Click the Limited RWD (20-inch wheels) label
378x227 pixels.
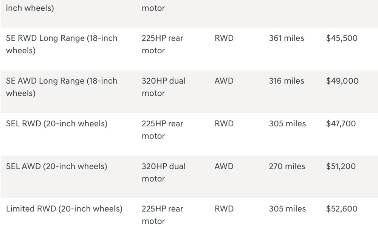64,209
